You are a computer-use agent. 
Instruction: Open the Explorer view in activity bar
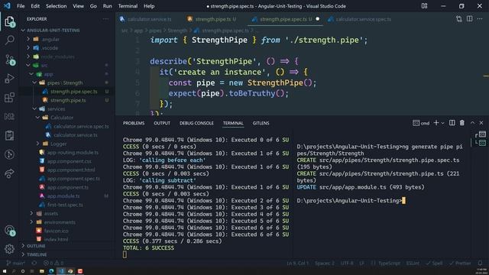tap(9, 21)
